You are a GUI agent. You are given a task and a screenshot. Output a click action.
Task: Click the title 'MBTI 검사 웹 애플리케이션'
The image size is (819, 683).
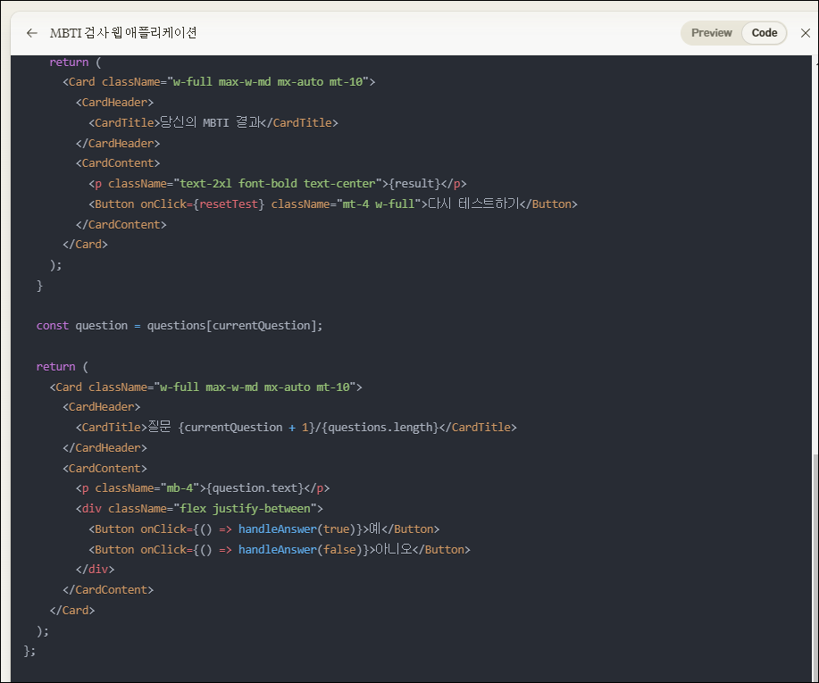(x=123, y=33)
